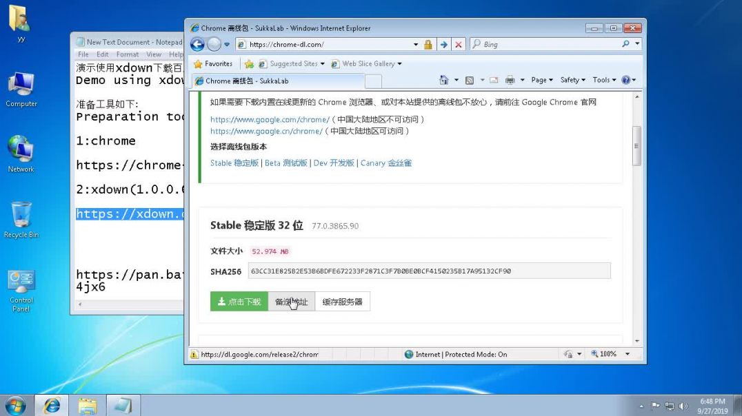
Task: Click the status bar privacy report icon
Action: [x=568, y=354]
